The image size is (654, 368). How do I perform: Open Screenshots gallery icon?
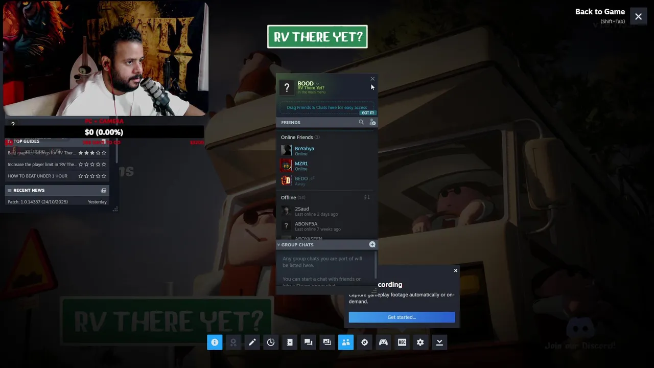(327, 342)
